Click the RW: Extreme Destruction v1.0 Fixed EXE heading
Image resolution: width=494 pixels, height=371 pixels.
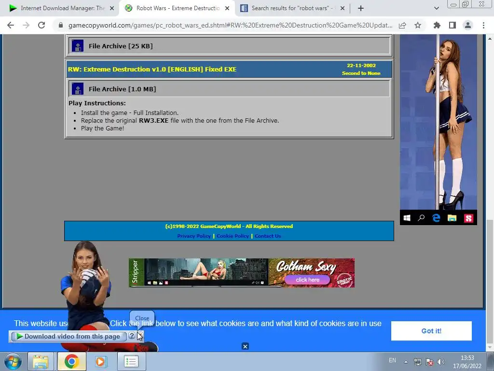[152, 70]
